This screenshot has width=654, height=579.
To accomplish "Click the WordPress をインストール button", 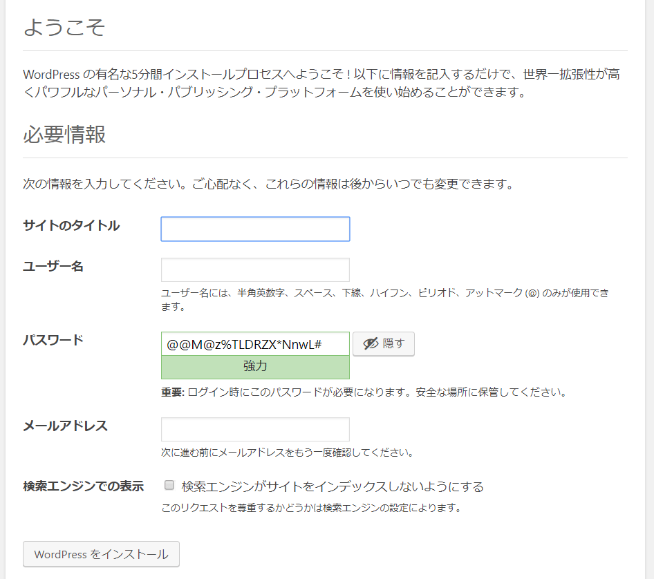I will pos(102,554).
